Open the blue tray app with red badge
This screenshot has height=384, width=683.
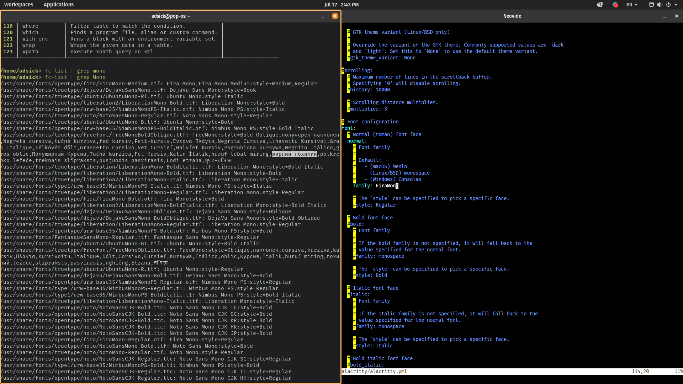pos(615,5)
